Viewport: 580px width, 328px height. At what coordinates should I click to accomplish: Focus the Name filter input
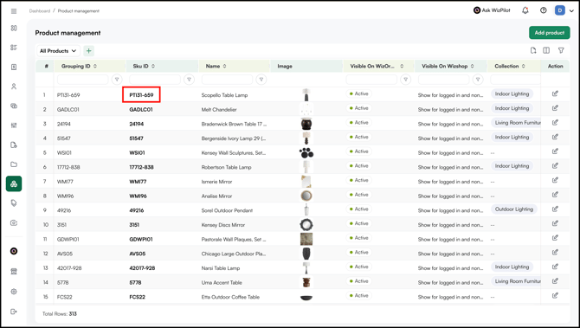[227, 79]
